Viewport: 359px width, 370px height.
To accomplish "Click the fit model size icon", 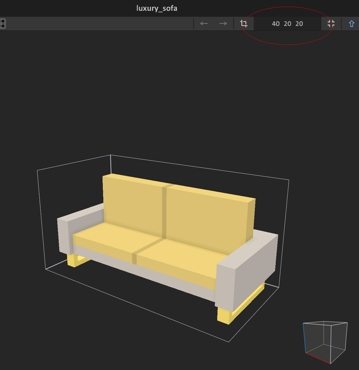I will (x=331, y=24).
